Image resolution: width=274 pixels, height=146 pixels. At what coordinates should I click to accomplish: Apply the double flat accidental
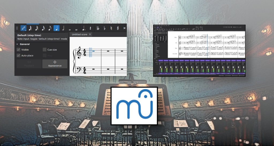[98, 28]
